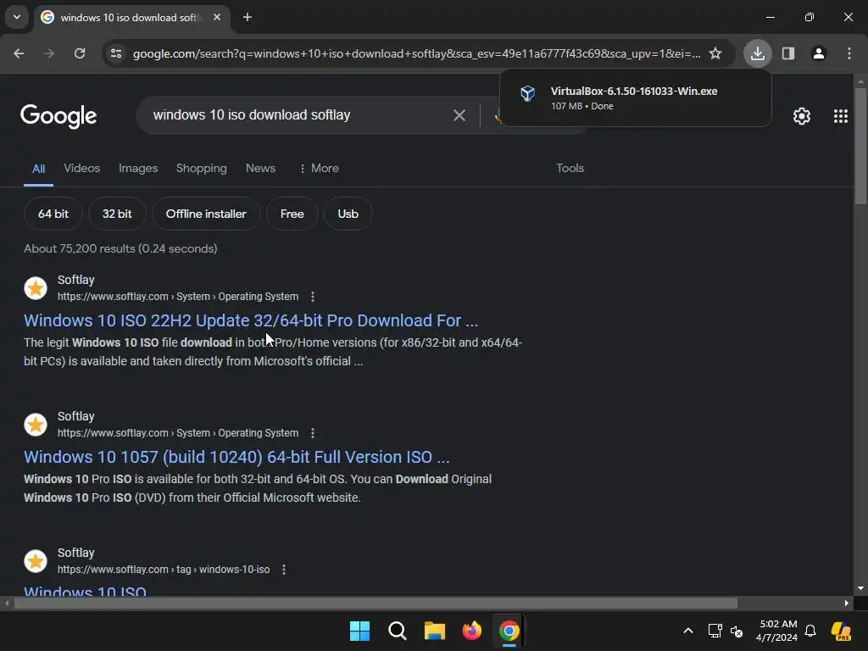Switch to the Videos search tab
This screenshot has height=651, width=868.
[x=81, y=169]
